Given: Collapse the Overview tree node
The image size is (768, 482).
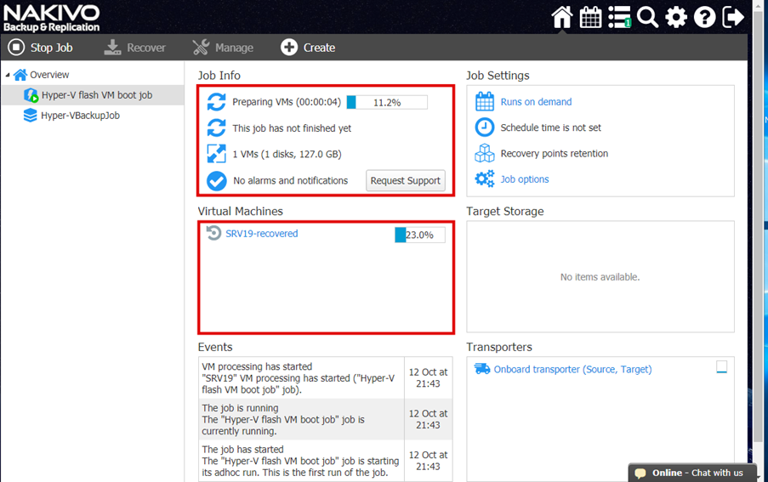Looking at the screenshot, I should [x=8, y=75].
